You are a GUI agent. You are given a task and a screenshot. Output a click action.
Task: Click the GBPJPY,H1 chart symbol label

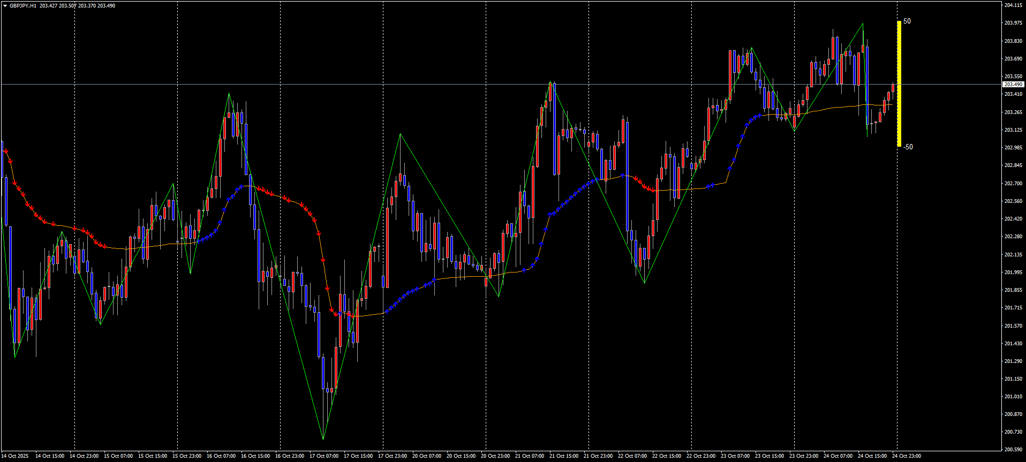pos(23,6)
